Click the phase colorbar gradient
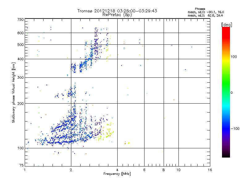This screenshot has width=247, height=185. click(226, 92)
